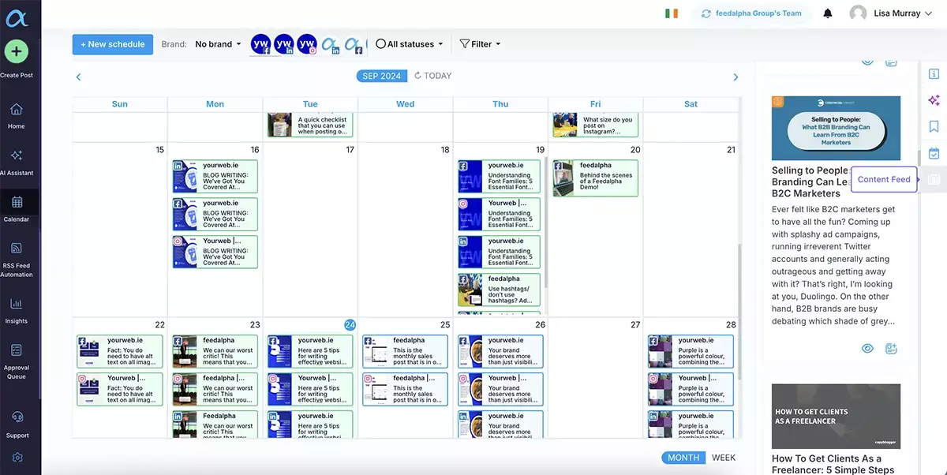
Task: Click the preview eye icon under B2B article
Action: point(867,349)
